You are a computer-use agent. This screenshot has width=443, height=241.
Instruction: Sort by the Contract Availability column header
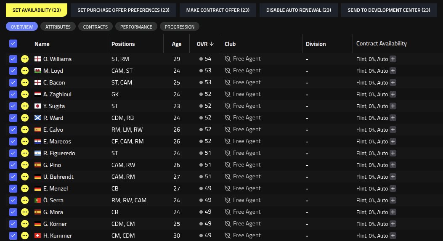[382, 43]
